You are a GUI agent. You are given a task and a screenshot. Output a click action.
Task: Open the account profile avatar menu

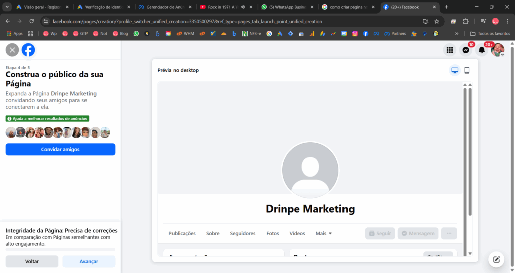pyautogui.click(x=497, y=50)
